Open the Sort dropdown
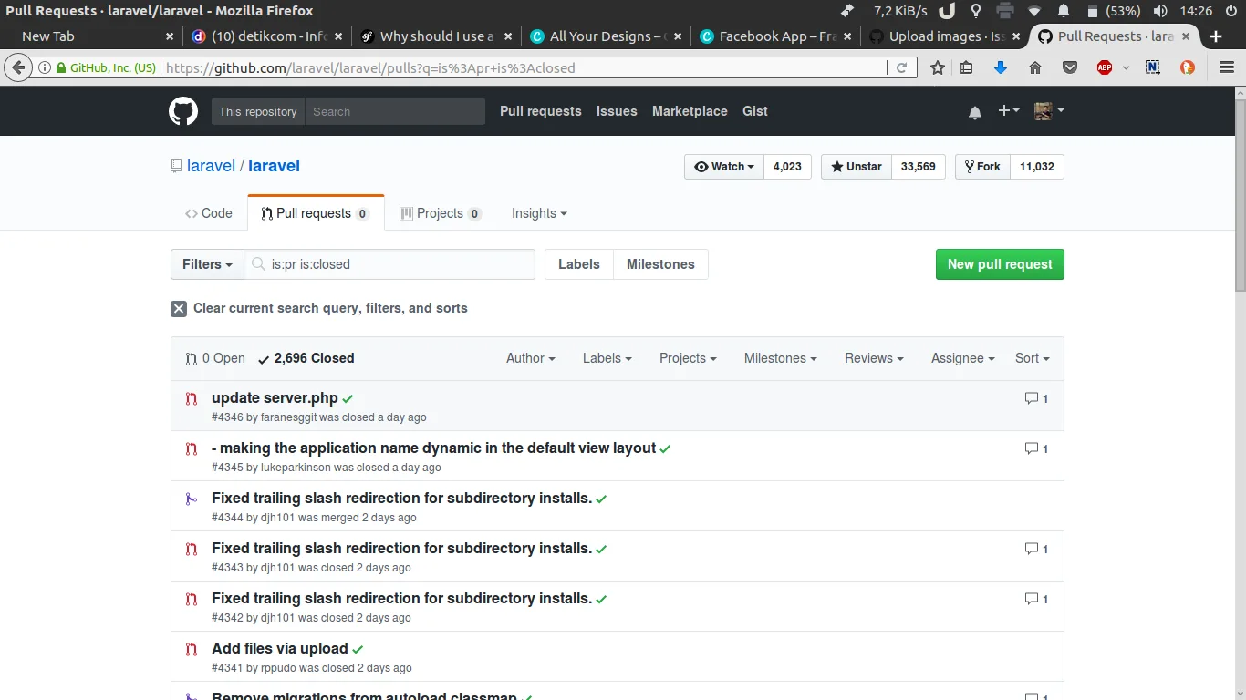The height and width of the screenshot is (700, 1246). click(x=1033, y=358)
